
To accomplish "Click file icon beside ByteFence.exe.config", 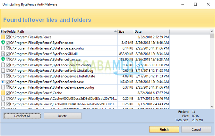I will 3,48.
